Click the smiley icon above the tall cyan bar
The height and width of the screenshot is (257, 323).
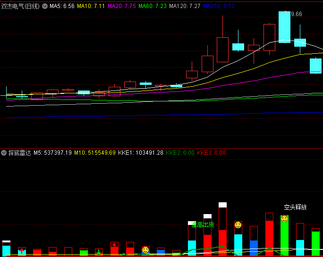point(238,225)
